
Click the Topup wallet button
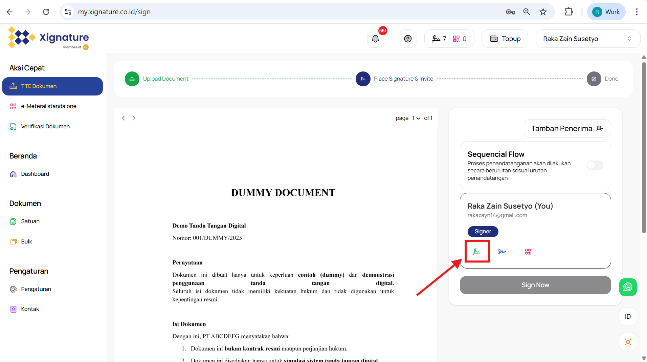coord(505,39)
